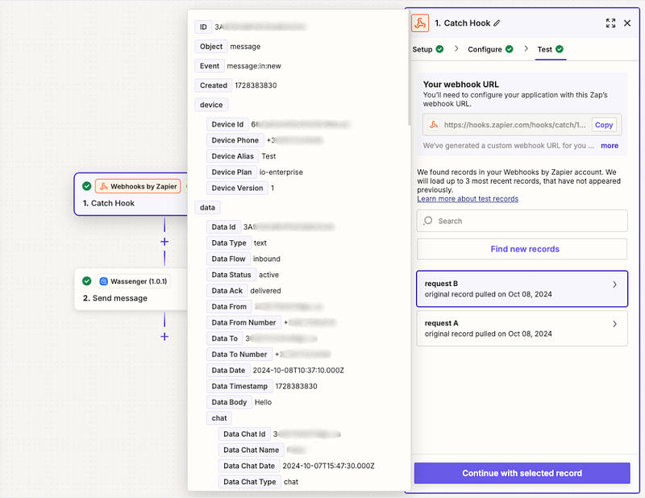Click the green check on Send message step
645x498 pixels.
pos(87,281)
